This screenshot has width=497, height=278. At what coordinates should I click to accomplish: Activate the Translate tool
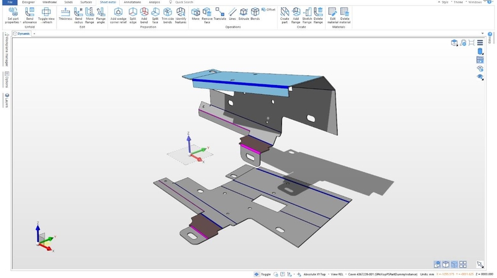click(220, 14)
